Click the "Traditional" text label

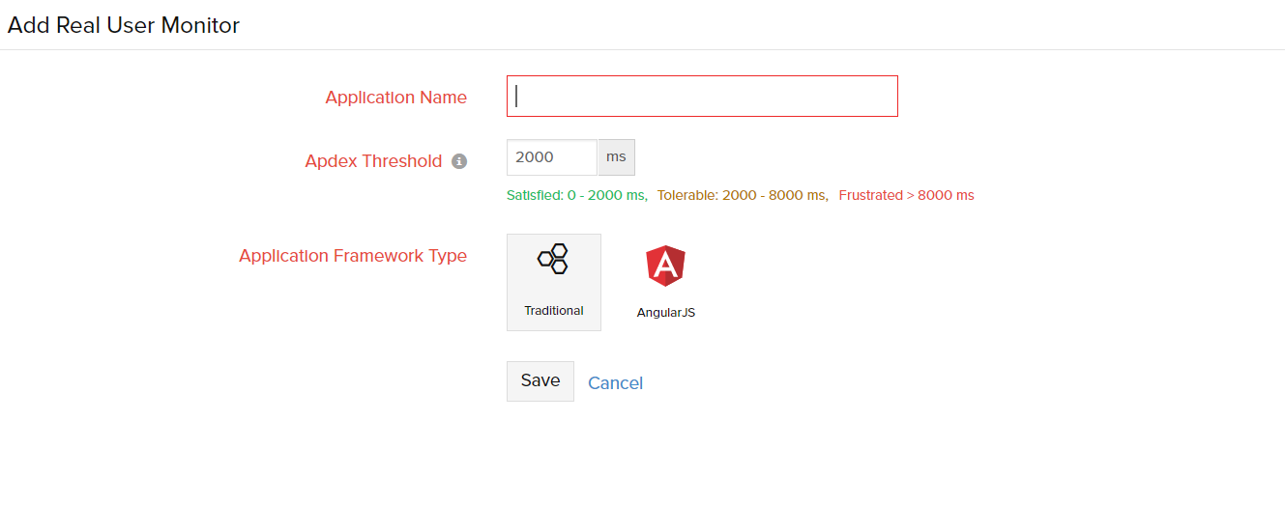click(x=553, y=311)
